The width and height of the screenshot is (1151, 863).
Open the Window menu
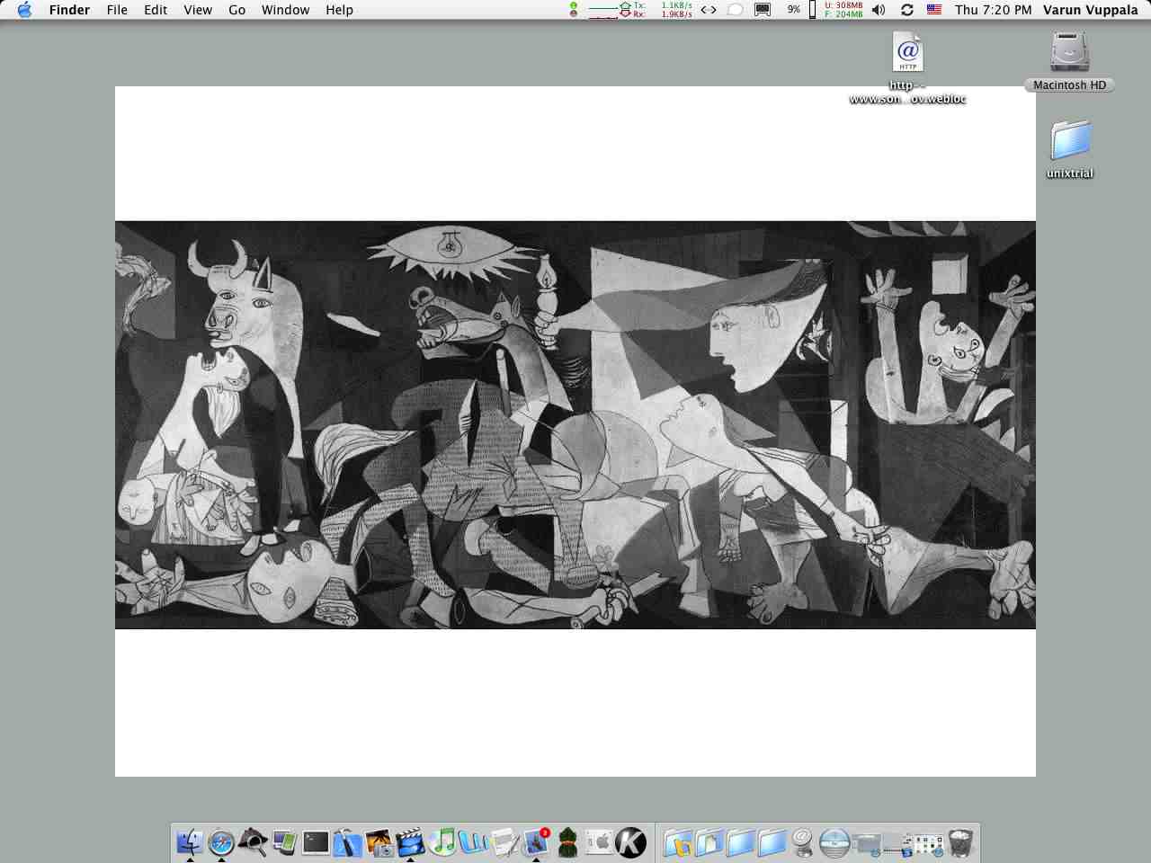(285, 10)
